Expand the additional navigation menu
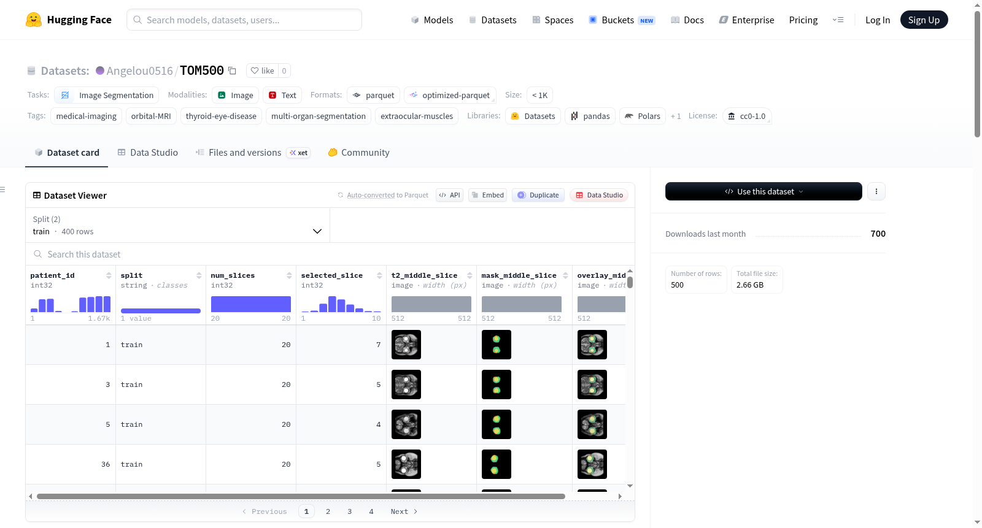 tap(838, 20)
